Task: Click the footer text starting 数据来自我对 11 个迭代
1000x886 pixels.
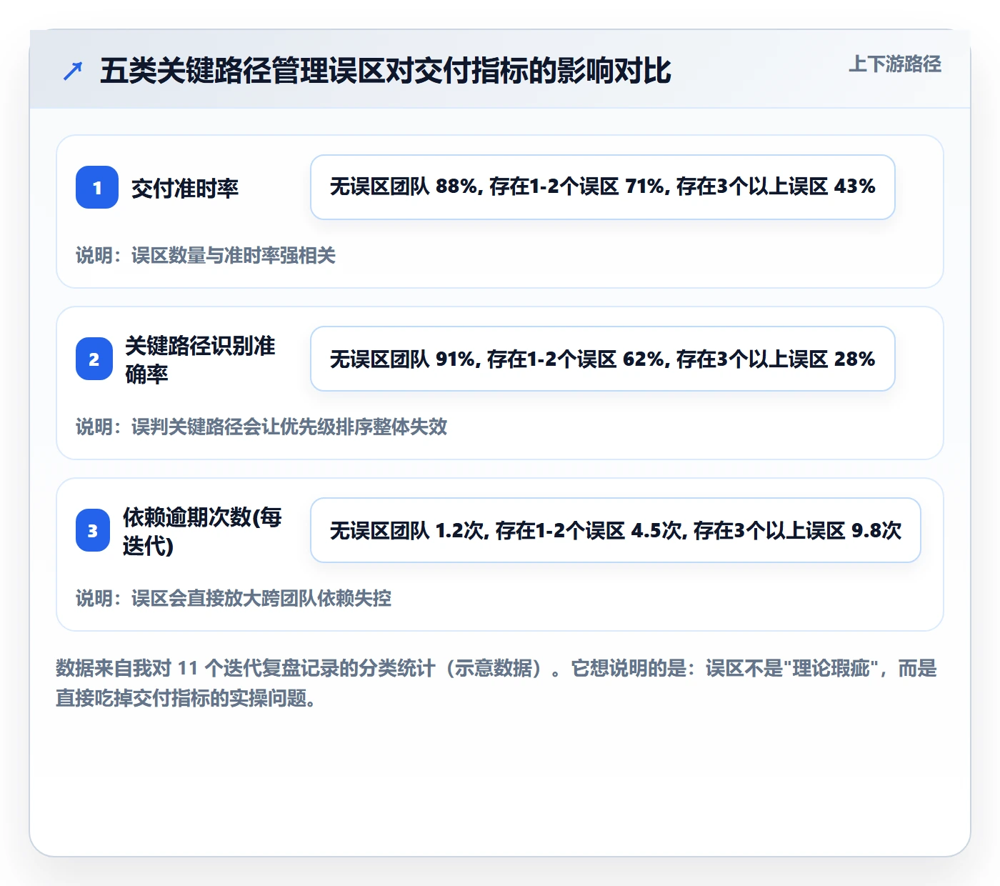Action: (x=496, y=683)
